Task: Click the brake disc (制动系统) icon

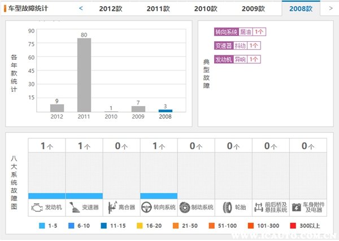Action: pos(185,207)
